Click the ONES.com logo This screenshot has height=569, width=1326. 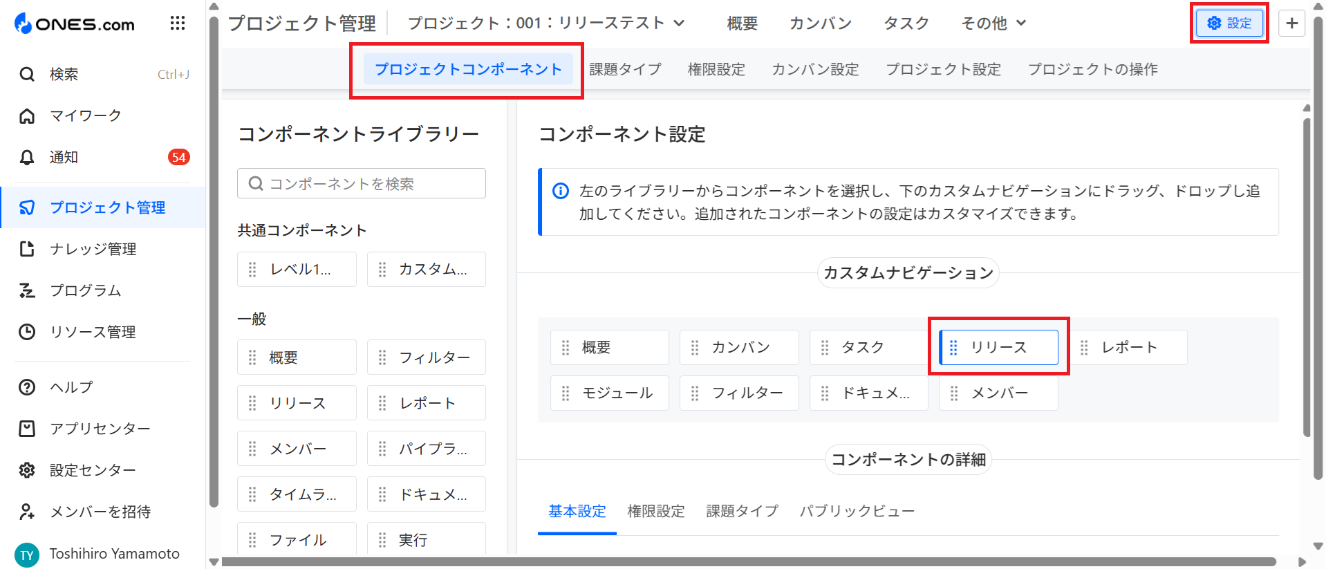coord(75,24)
